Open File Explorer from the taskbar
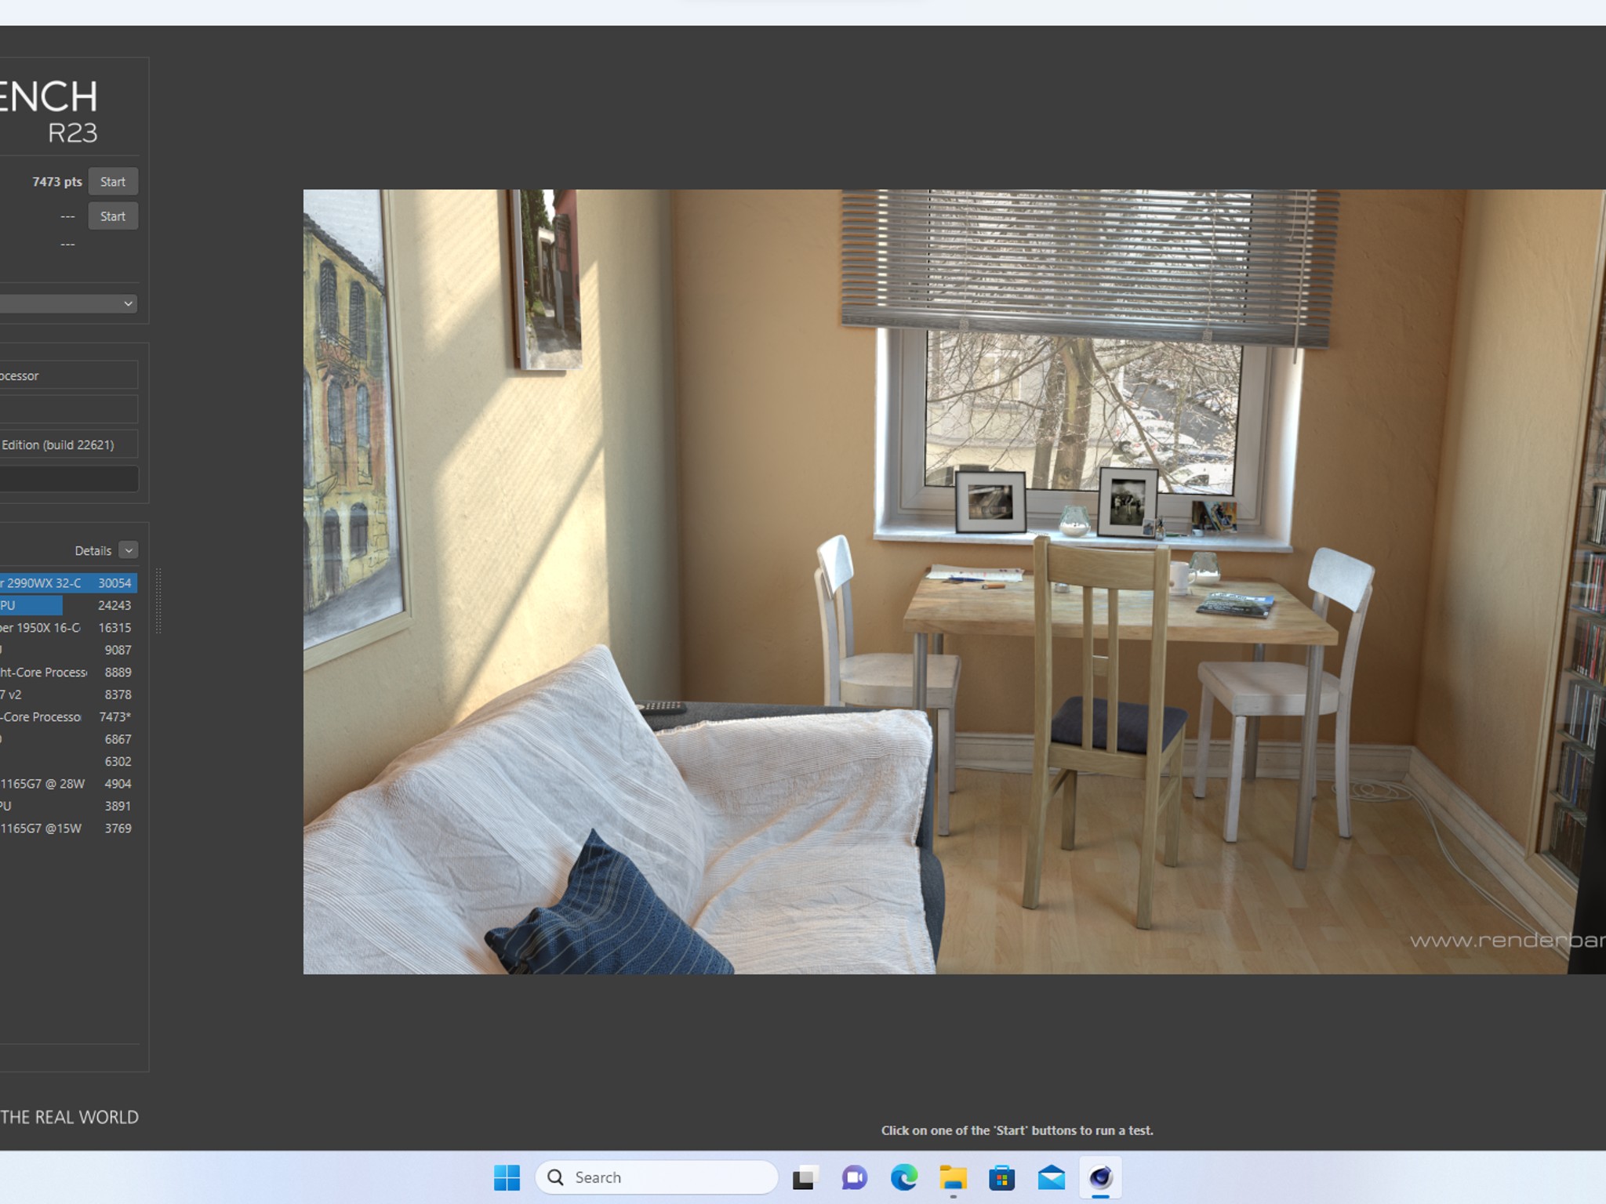Viewport: 1606px width, 1204px height. (954, 1177)
